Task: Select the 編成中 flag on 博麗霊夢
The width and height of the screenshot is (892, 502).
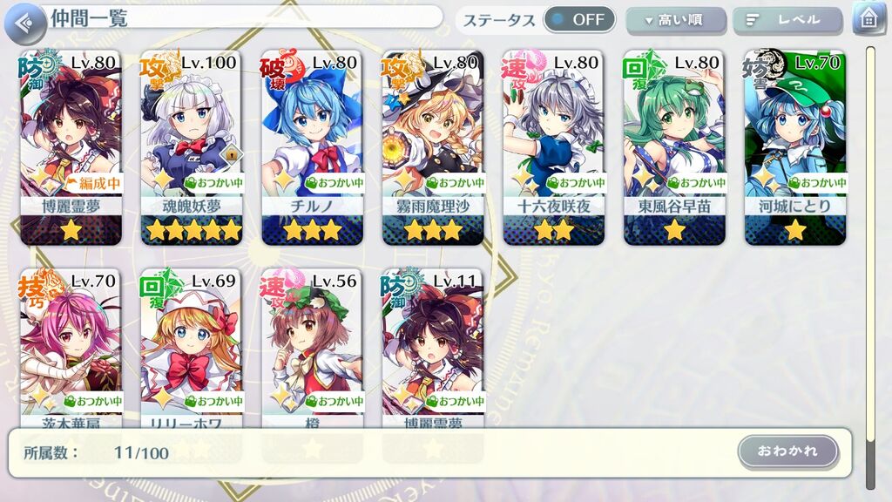Action: tap(93, 183)
